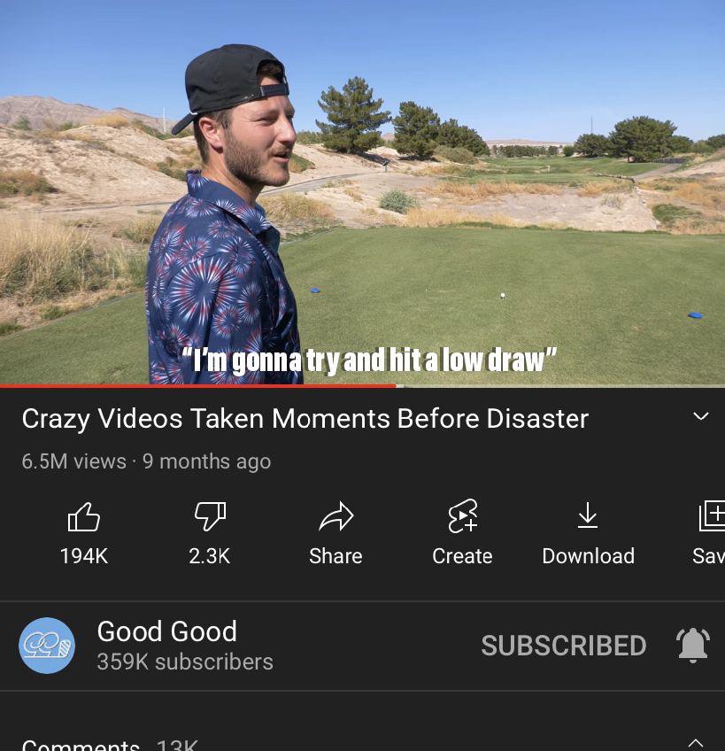
Task: Open the Comments 13K header
Action: point(110,745)
